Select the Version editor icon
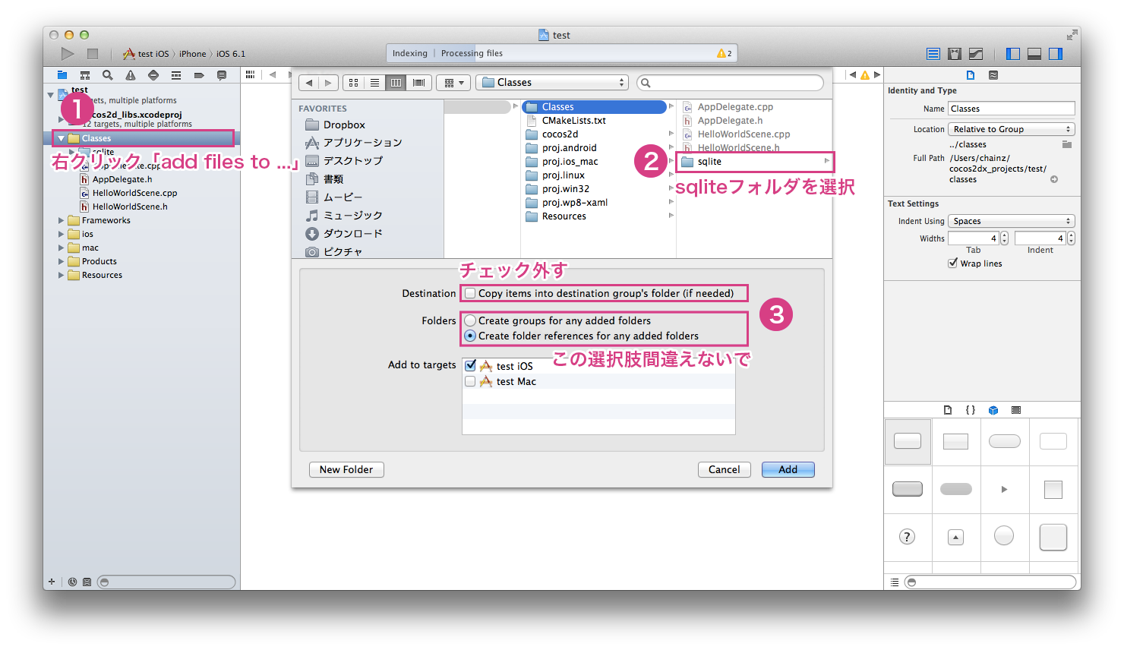The image size is (1124, 650). coord(976,54)
